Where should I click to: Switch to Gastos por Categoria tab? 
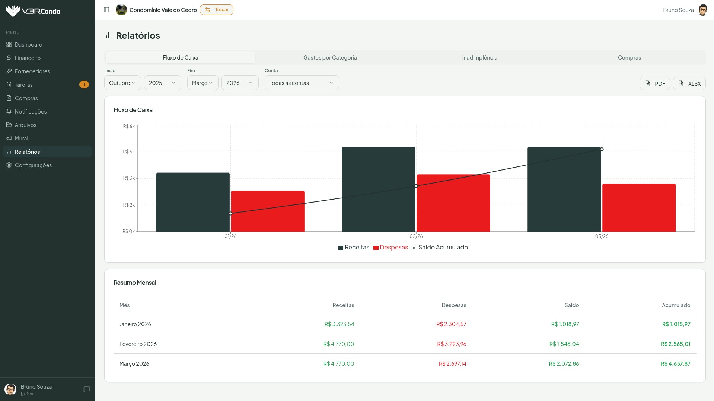pos(330,58)
